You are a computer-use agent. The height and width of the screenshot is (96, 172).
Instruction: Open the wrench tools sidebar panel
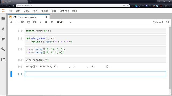pos(3,49)
